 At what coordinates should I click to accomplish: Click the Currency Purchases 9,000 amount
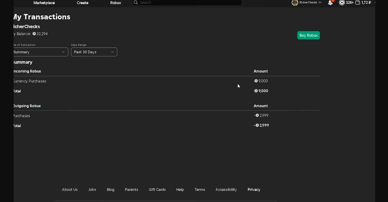[x=261, y=81]
